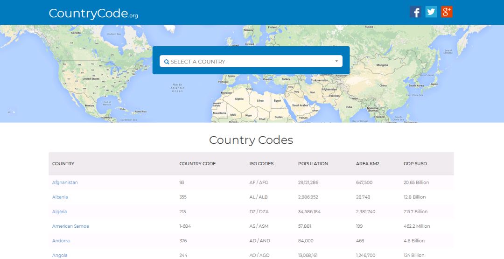Click the Select a Country search field
Image resolution: width=504 pixels, height=259 pixels.
pos(251,62)
